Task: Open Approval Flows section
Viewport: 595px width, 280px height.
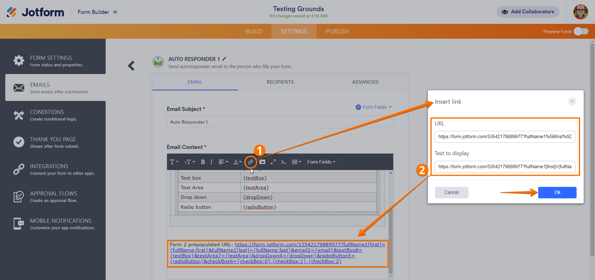Action: [x=53, y=196]
